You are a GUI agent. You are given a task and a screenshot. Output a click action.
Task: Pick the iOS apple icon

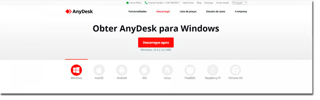click(x=145, y=70)
